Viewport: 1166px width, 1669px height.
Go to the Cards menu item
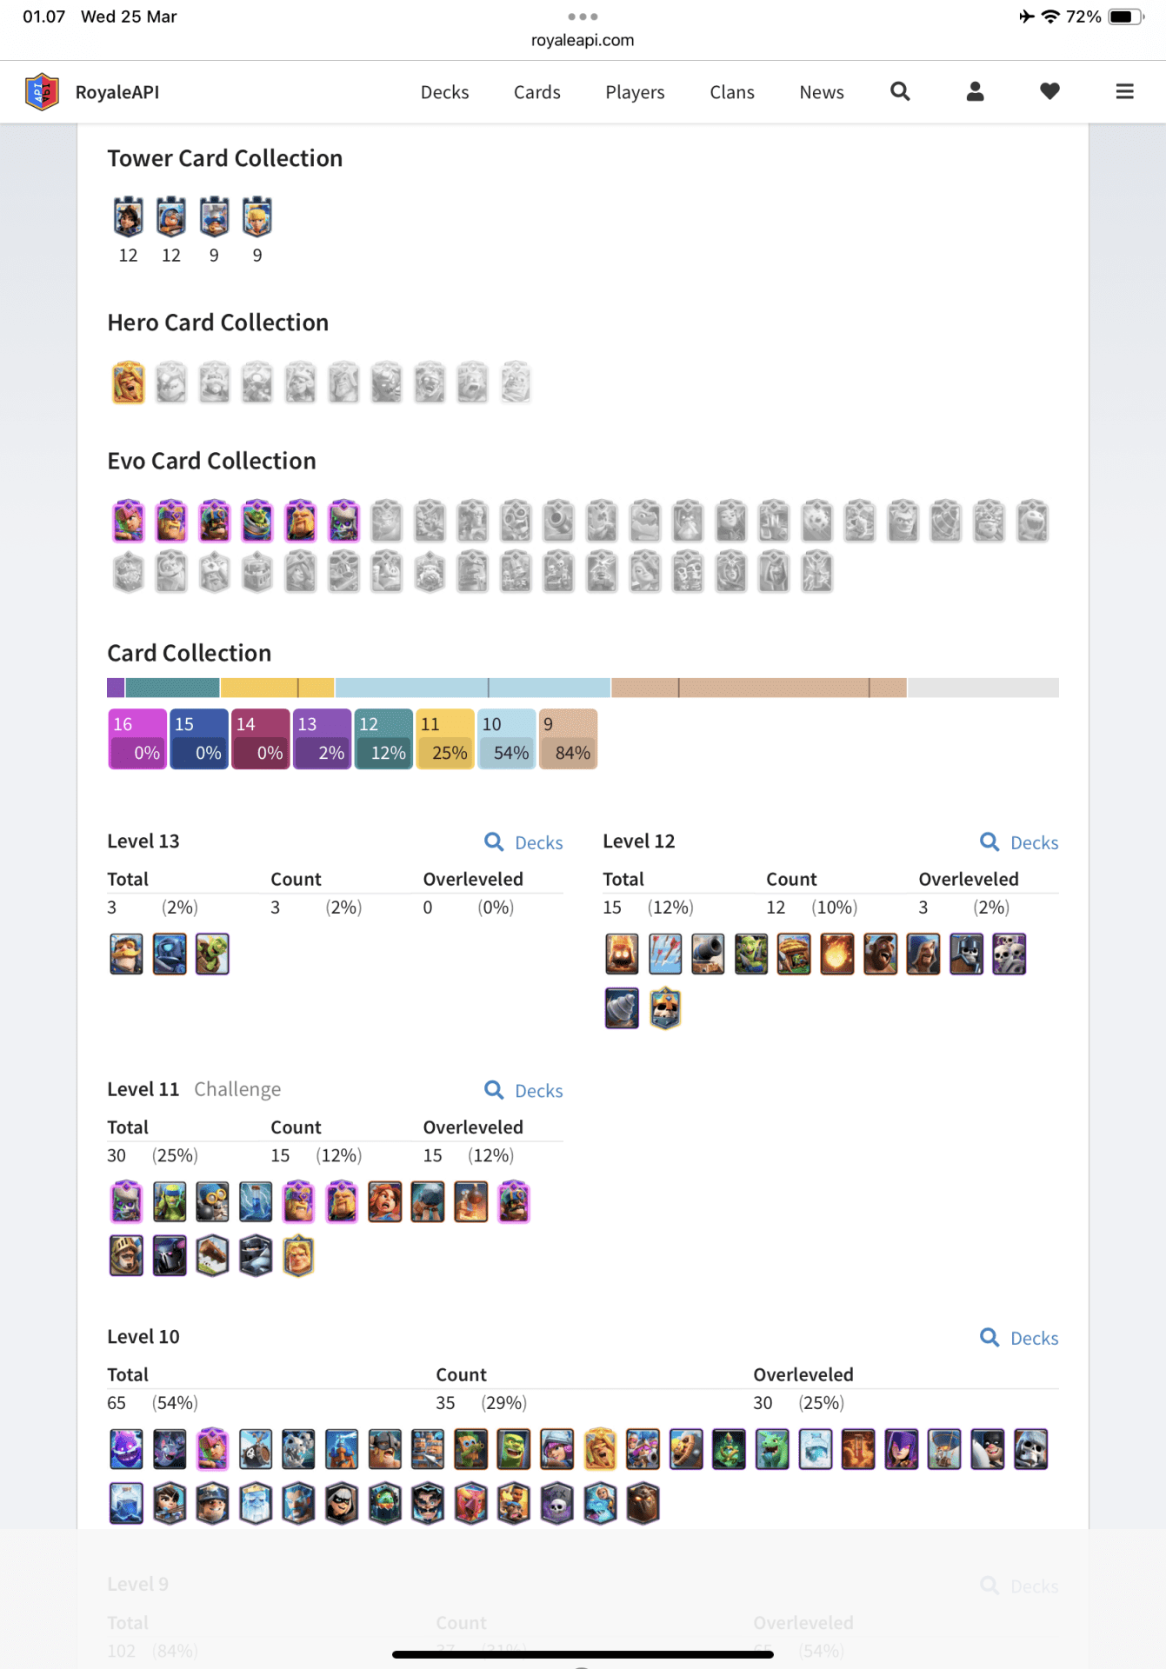point(536,92)
